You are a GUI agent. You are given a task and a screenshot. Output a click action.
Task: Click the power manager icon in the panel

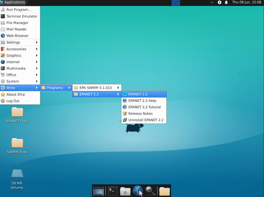tap(220, 2)
